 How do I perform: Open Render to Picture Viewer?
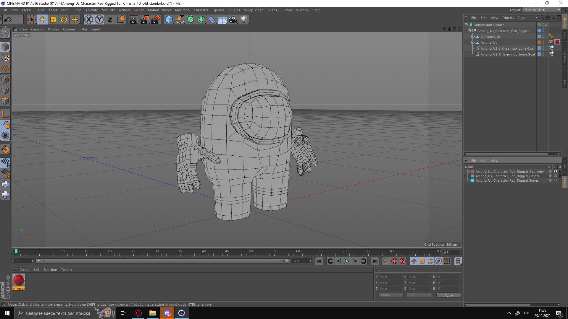click(x=144, y=20)
